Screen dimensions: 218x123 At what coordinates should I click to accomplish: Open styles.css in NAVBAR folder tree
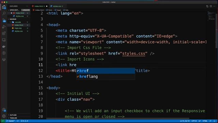pyautogui.click(x=18, y=31)
